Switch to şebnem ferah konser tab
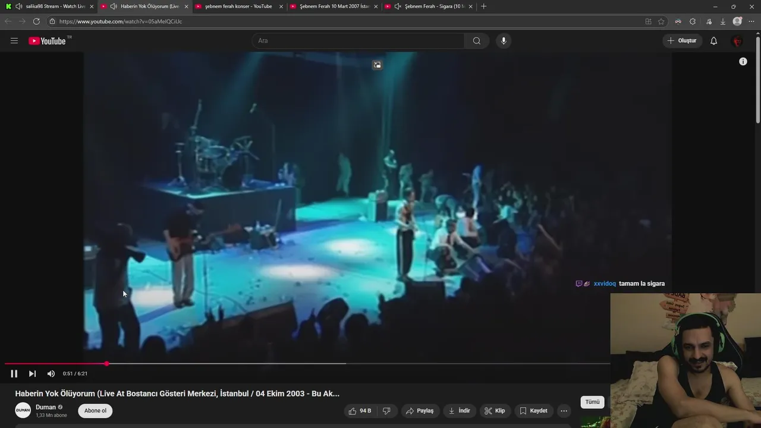This screenshot has height=428, width=761. [238, 7]
